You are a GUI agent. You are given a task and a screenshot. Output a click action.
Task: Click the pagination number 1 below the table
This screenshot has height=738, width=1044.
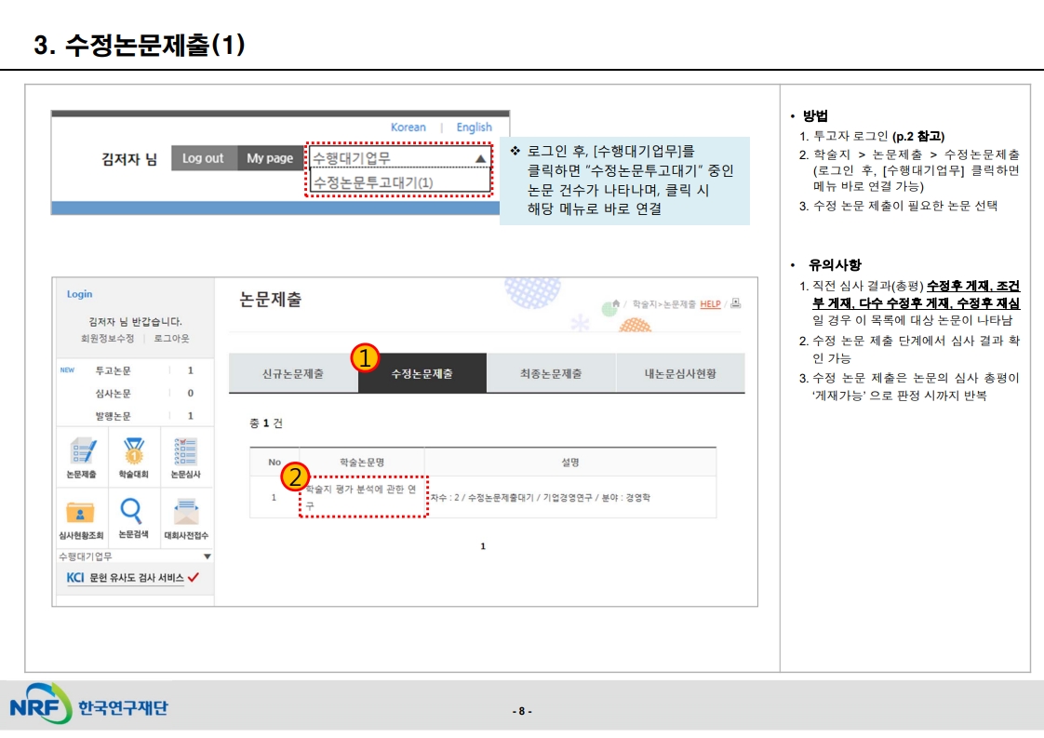[x=483, y=546]
